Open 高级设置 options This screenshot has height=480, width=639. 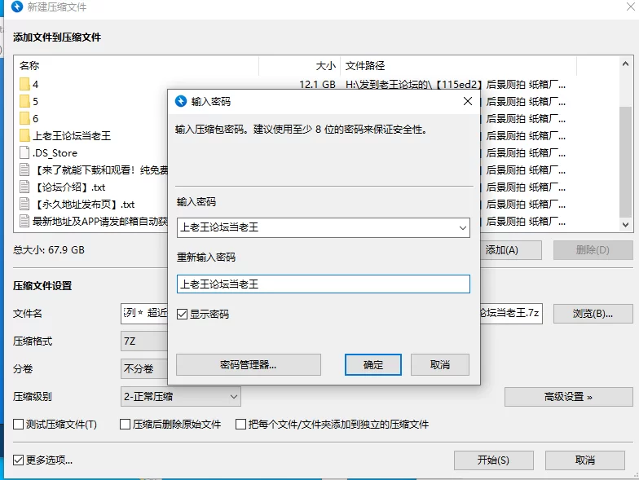click(569, 396)
